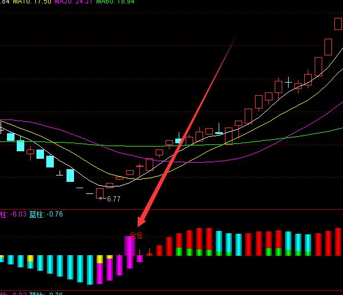
Task: Click the red arrow head annotation
Action: pyautogui.click(x=141, y=222)
